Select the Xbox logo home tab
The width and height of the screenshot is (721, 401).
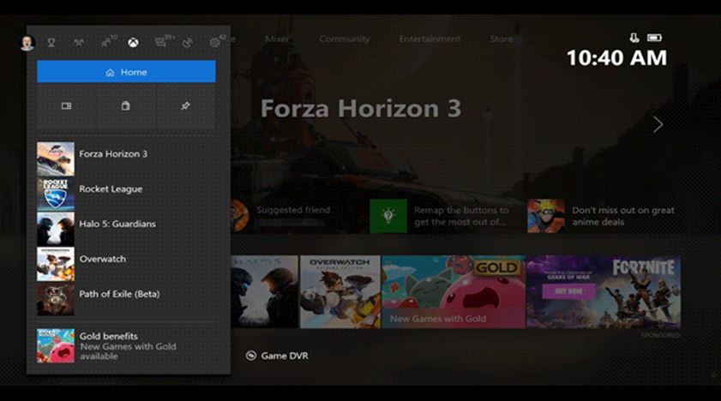click(133, 43)
